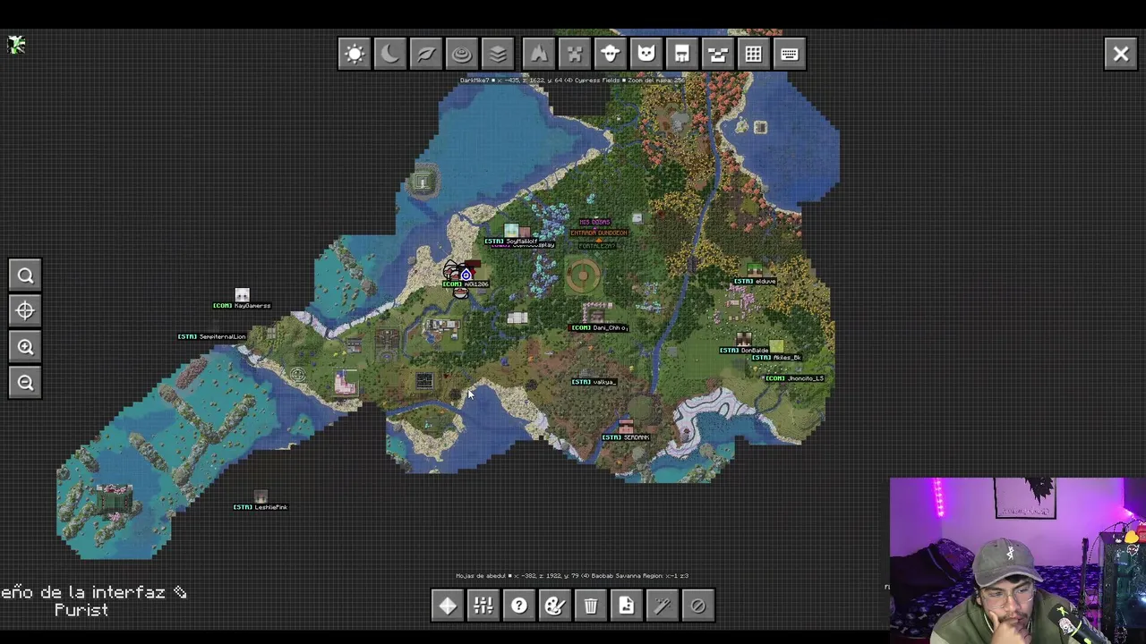Click the top magnifier search icon on left
This screenshot has width=1146, height=644.
click(x=25, y=275)
